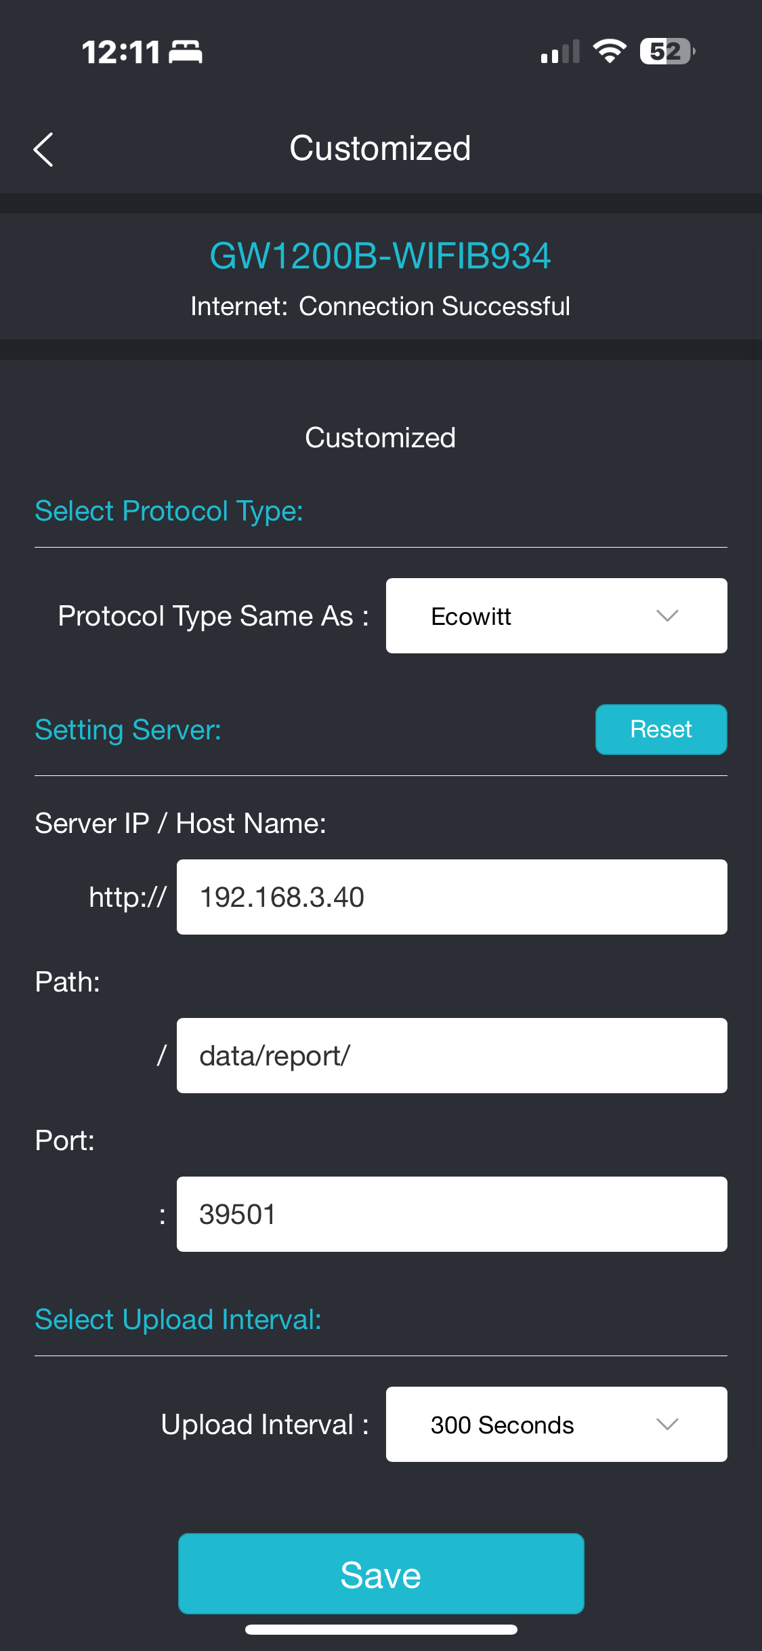
Task: Tap the GW1200B-WIFIB934 device name
Action: (381, 256)
